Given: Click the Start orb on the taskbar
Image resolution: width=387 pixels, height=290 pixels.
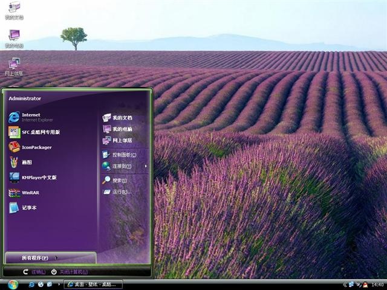Looking at the screenshot, I should coord(13,285).
